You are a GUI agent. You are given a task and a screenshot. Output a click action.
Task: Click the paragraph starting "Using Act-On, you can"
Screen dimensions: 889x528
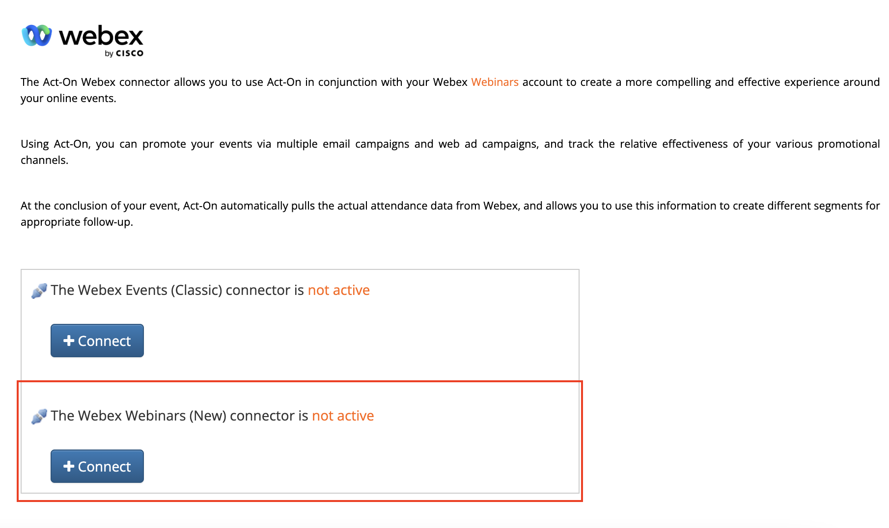click(450, 152)
